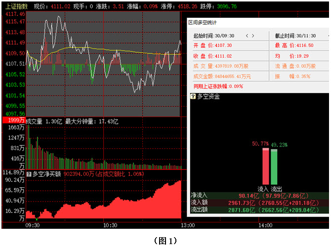
Task: Click the 同期上证涨跌幅 0.09% text
Action: [x=218, y=86]
